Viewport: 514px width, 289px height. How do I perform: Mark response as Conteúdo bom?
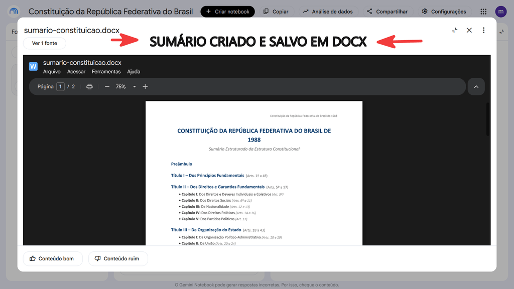pyautogui.click(x=53, y=258)
